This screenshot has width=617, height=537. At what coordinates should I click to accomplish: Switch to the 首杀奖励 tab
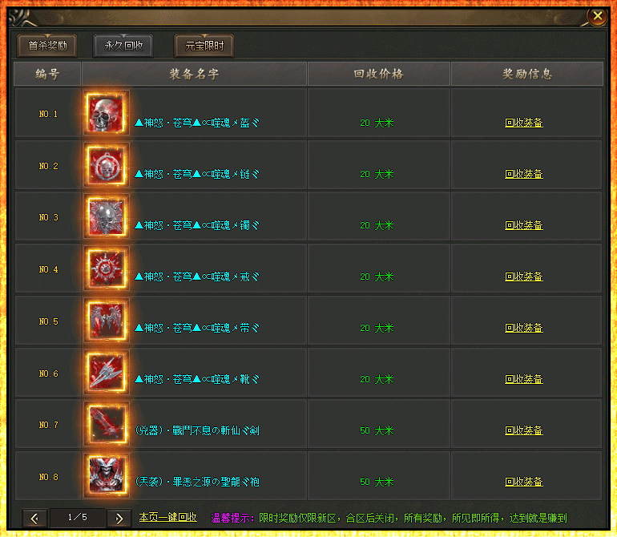[x=47, y=46]
